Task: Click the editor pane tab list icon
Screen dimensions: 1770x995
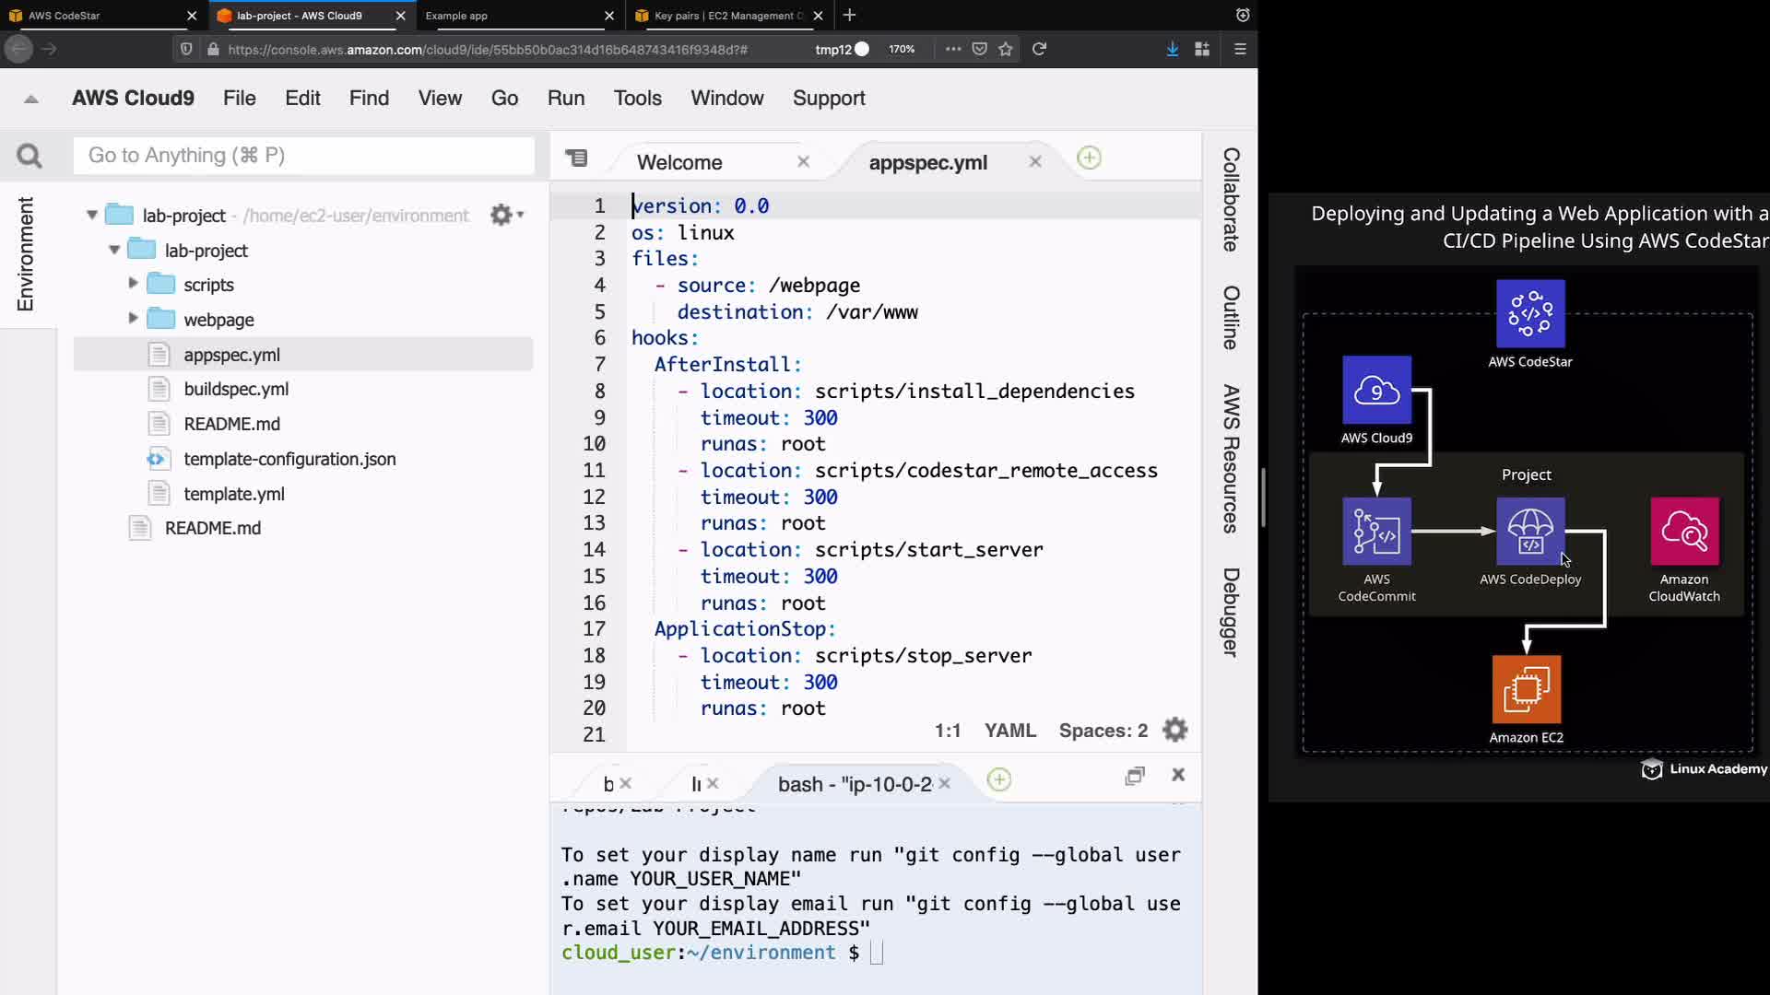Action: tap(576, 158)
